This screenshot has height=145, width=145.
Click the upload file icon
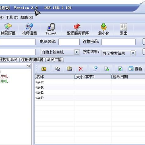click(95, 69)
